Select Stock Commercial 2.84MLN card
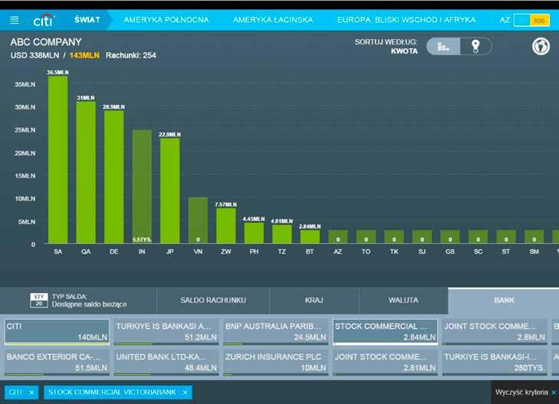Screen dimensions: 559x404 point(386,332)
